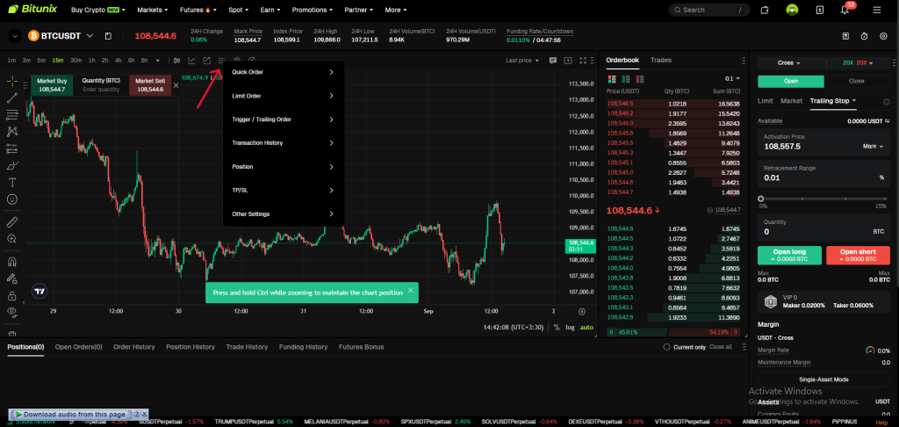Click the Open long button
Viewport: 899px width, 427px height.
pyautogui.click(x=790, y=255)
